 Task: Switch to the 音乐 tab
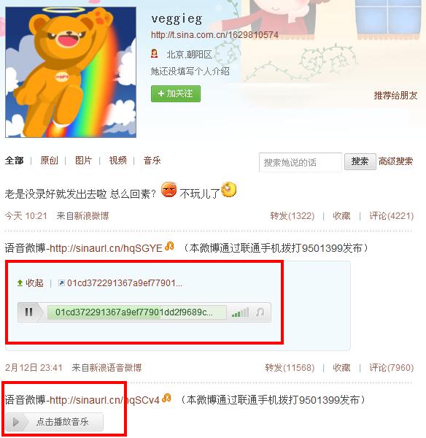tap(152, 161)
